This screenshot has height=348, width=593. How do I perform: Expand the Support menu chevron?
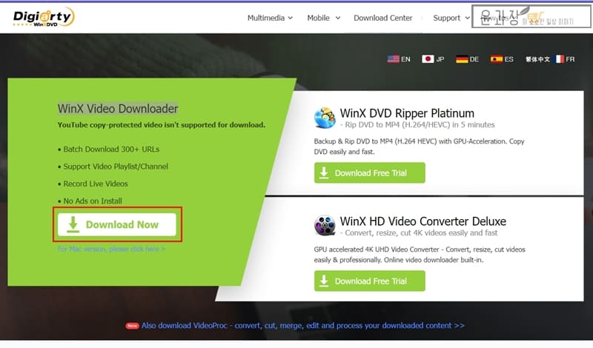[468, 18]
